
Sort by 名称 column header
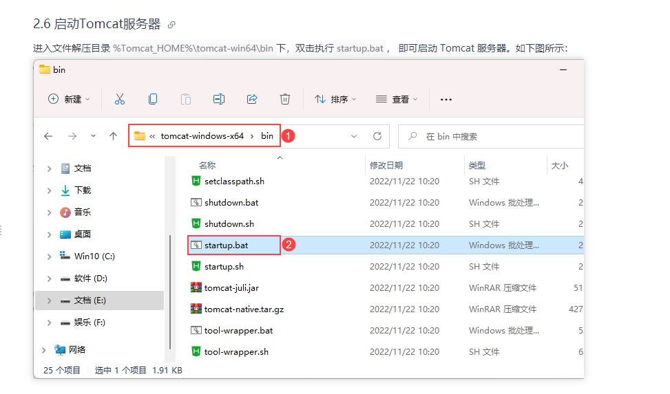tap(207, 165)
